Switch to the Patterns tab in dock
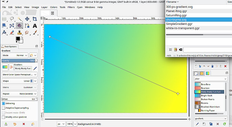The width and height of the screenshot is (232, 127). [202, 73]
